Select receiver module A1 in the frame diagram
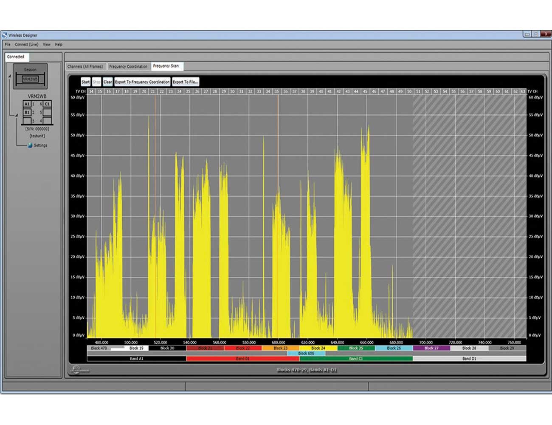This screenshot has height=425, width=552. [26, 103]
